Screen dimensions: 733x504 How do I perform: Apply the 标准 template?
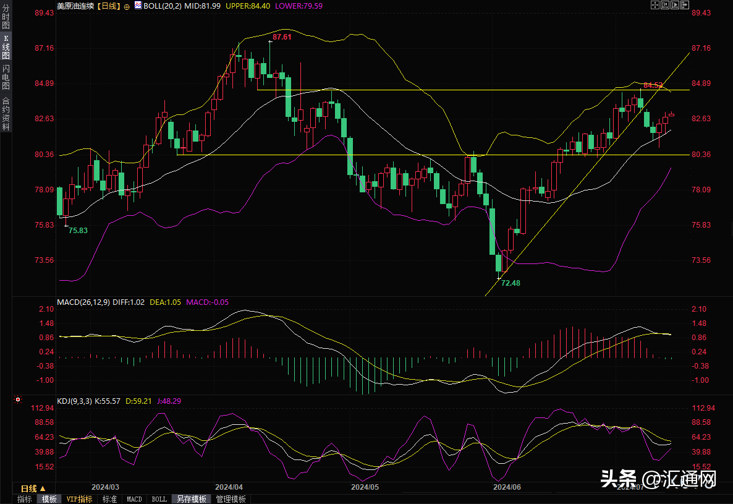109,499
